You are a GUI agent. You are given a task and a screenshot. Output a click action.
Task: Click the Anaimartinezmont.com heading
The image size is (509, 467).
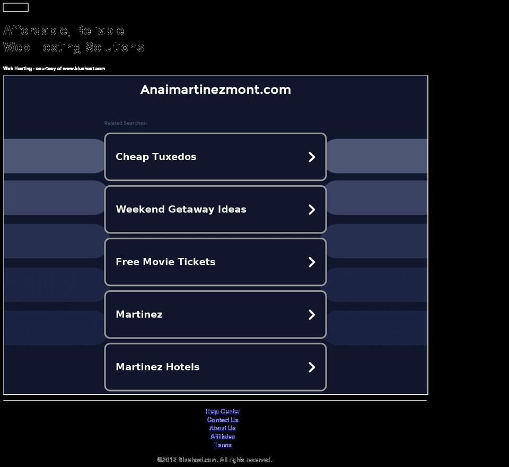(x=216, y=90)
